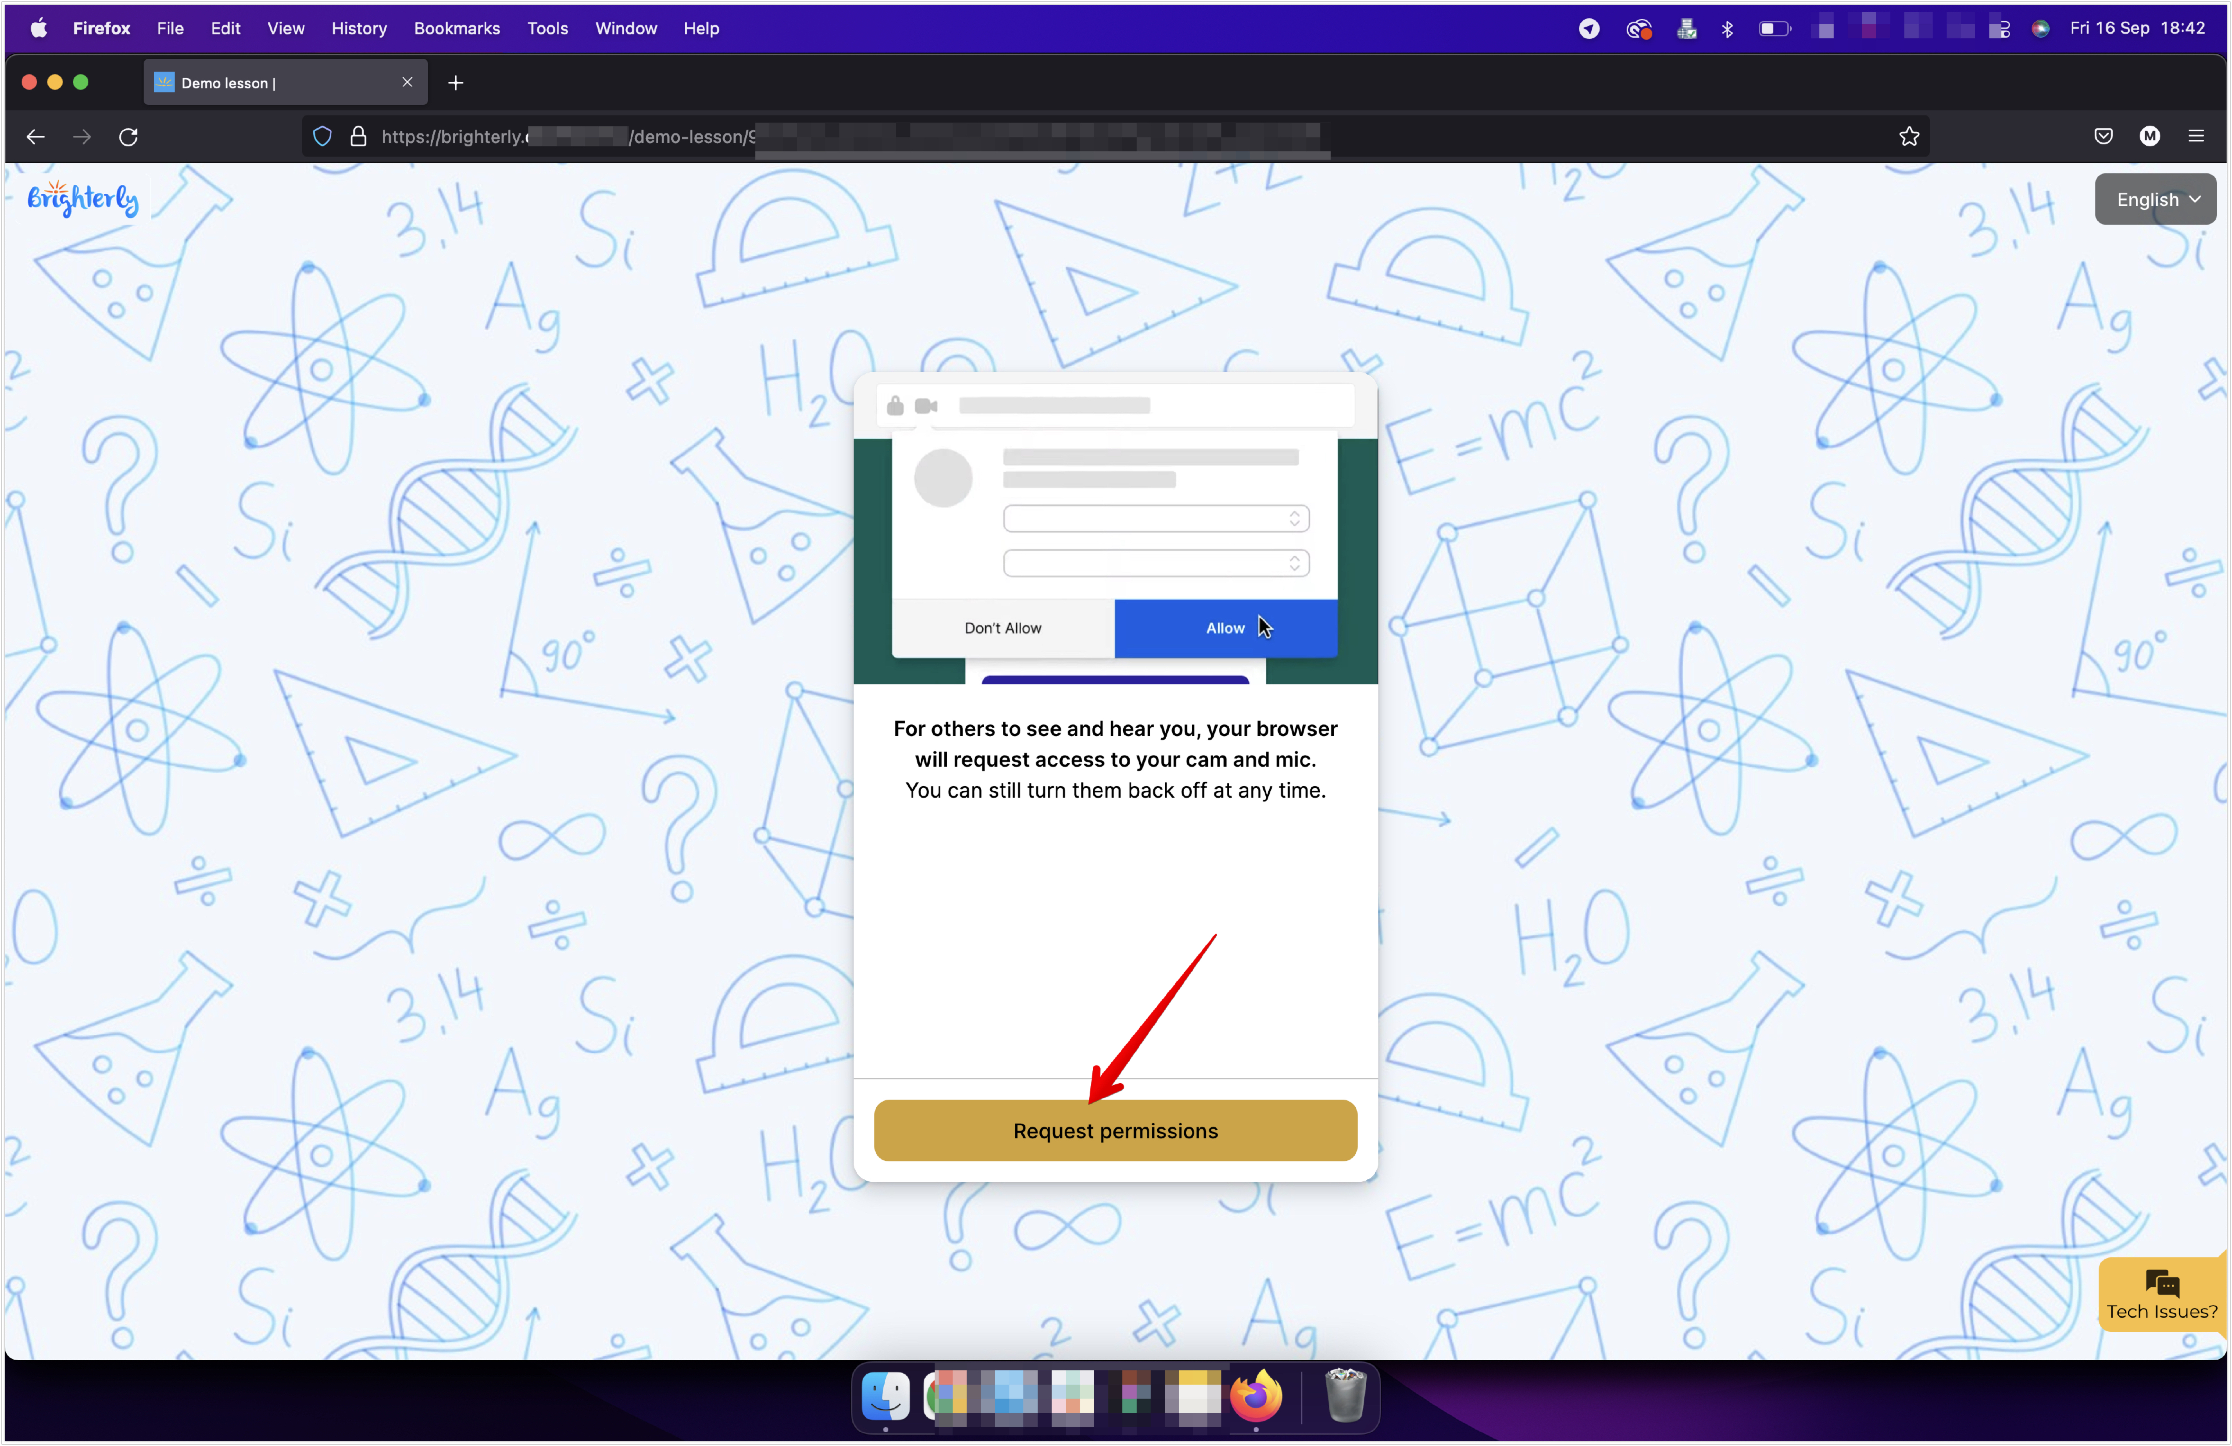Screen dimensions: 2232x1446
Task: Close the Demo lesson tab
Action: (407, 83)
